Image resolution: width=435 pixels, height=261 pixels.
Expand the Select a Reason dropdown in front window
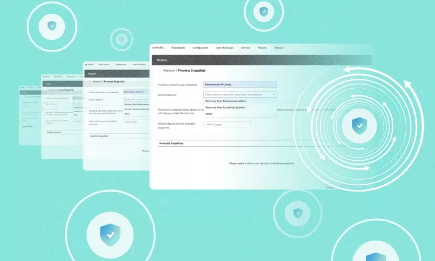[240, 94]
